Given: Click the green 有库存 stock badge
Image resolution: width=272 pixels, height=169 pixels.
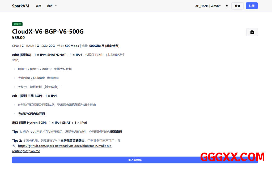Looking at the screenshot, I should point(17,24).
